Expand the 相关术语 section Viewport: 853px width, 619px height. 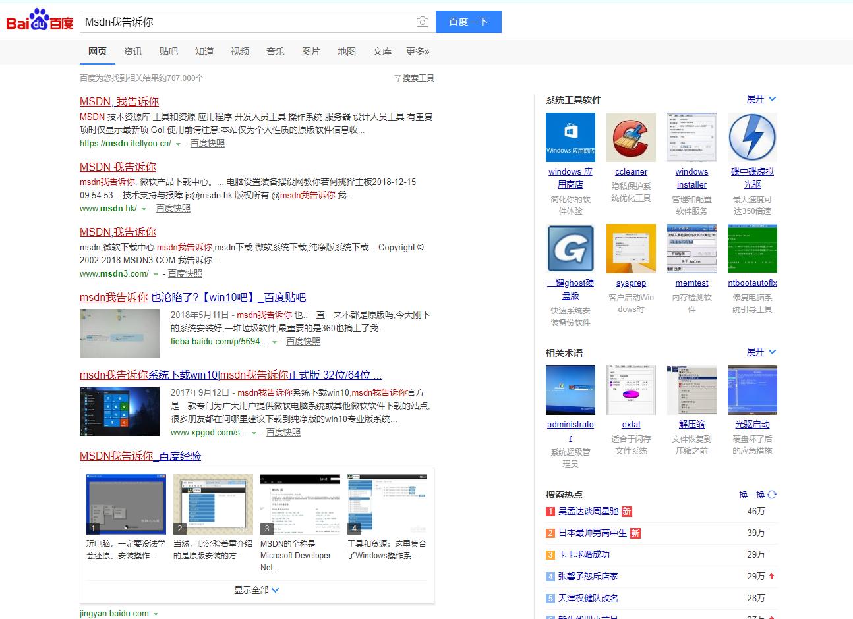click(755, 352)
